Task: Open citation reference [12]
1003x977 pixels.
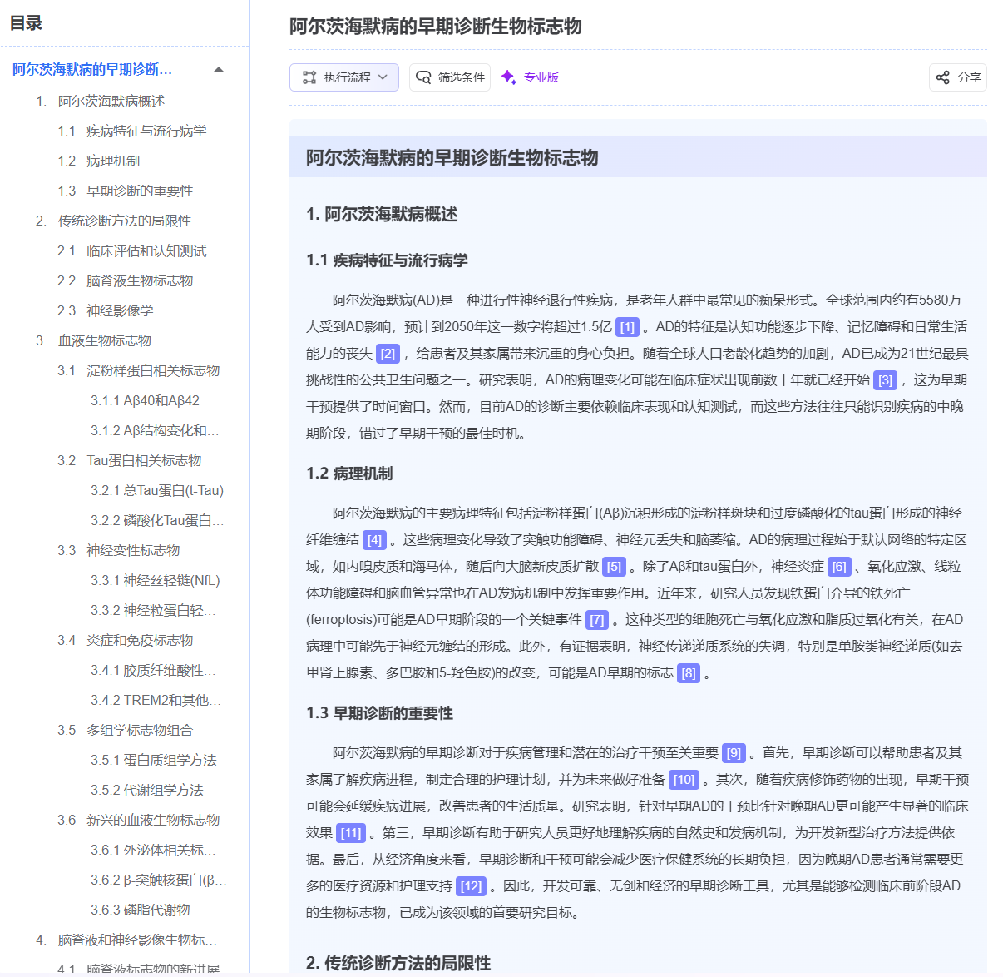Action: tap(472, 886)
